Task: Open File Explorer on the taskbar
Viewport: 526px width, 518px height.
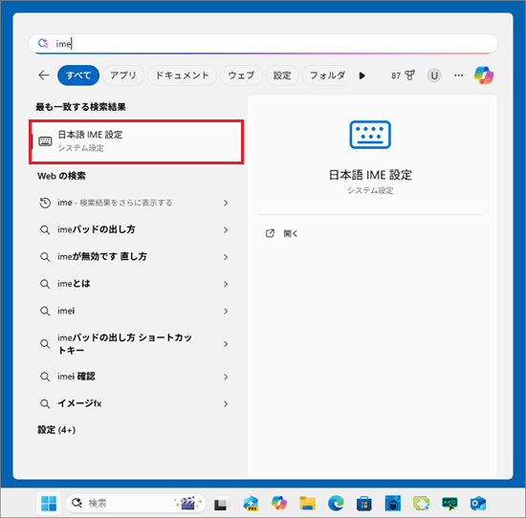Action: [308, 504]
